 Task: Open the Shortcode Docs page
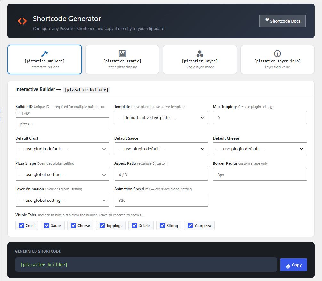pos(282,21)
